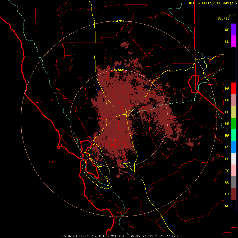Click the ND legend label
The width and height of the screenshot is (238, 238).
[227, 206]
